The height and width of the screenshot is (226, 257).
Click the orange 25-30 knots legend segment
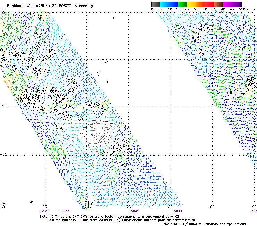point(201,4)
